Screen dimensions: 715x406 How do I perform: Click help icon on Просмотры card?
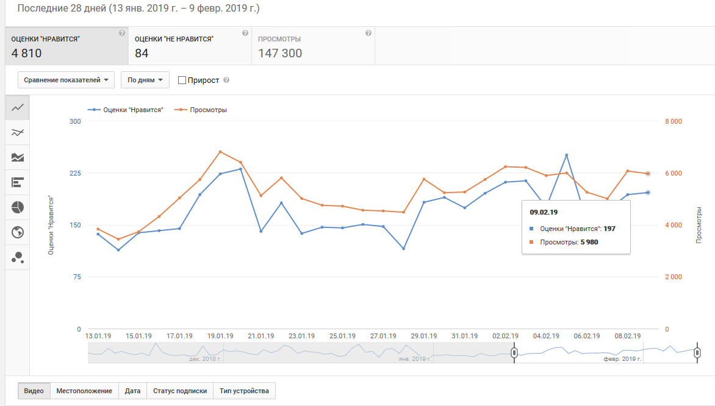coord(368,34)
